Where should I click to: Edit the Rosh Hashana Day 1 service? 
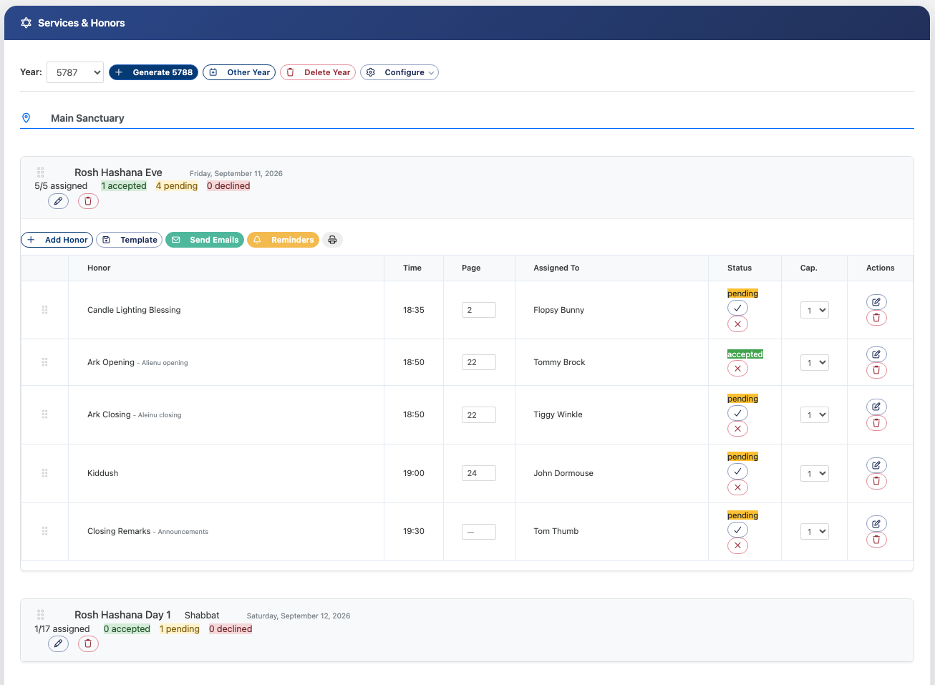[x=59, y=643]
